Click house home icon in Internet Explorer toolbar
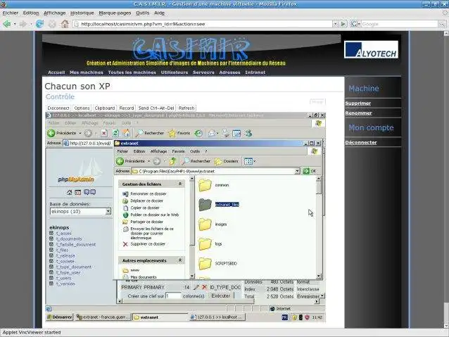Image resolution: width=449 pixels, height=337 pixels. click(126, 133)
